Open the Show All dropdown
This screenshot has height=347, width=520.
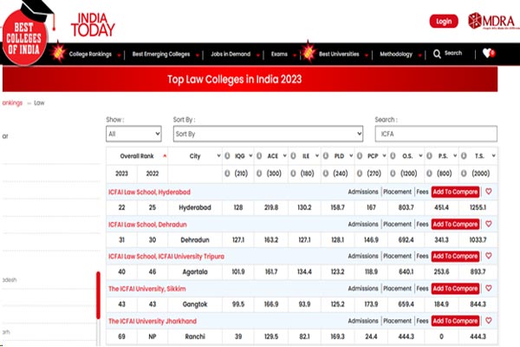(x=133, y=134)
